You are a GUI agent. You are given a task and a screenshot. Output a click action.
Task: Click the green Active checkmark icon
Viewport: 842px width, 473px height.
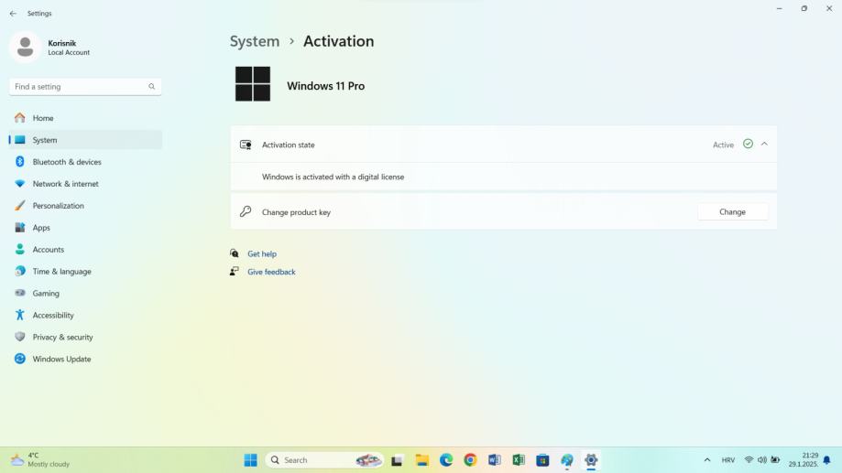[x=748, y=144]
